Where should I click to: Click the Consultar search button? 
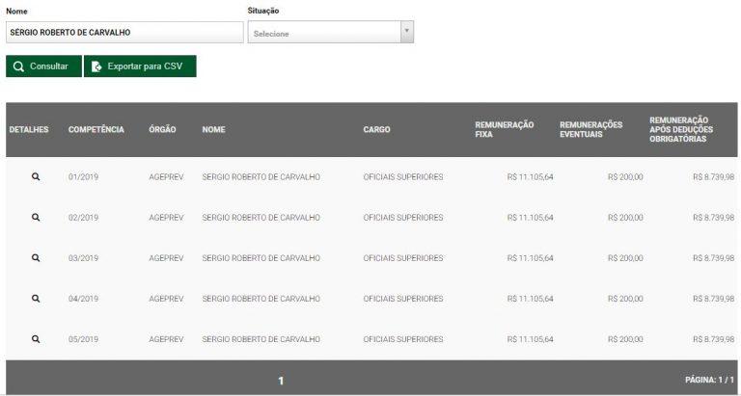[x=43, y=66]
